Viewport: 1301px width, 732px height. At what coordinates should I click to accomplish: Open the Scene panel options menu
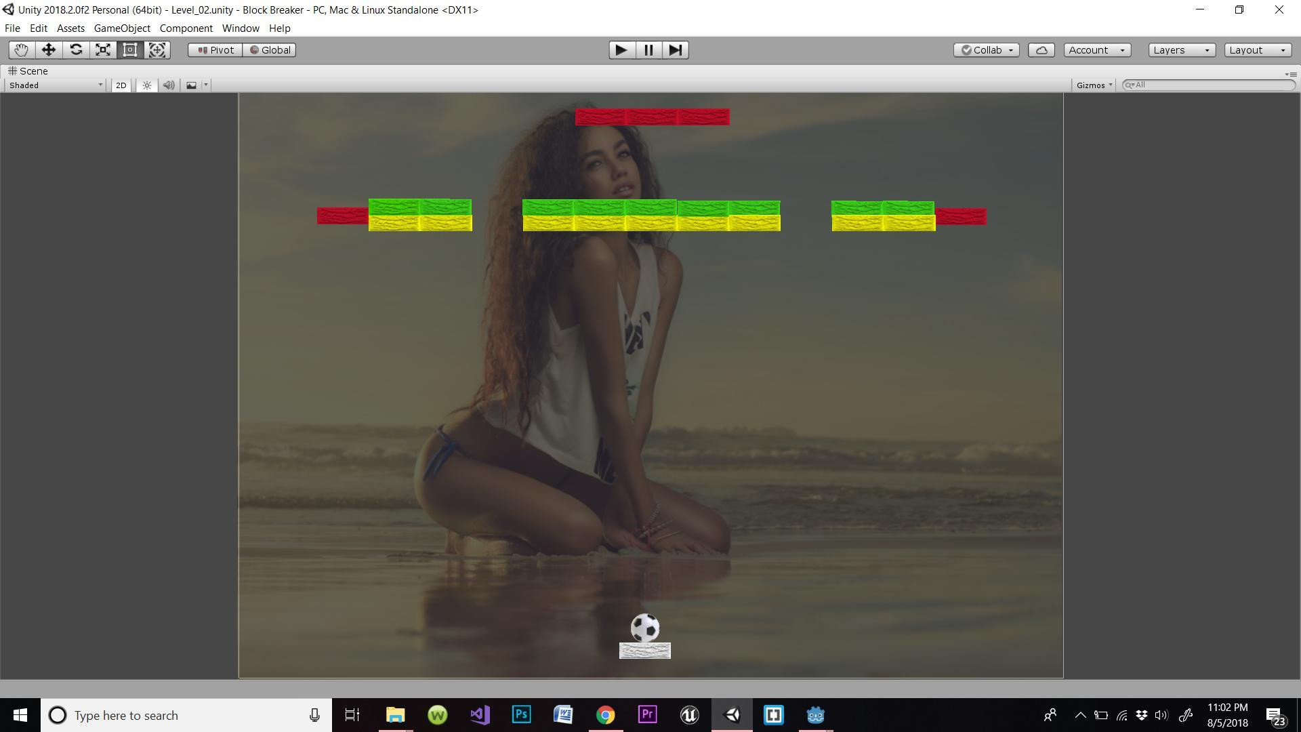pos(1290,74)
